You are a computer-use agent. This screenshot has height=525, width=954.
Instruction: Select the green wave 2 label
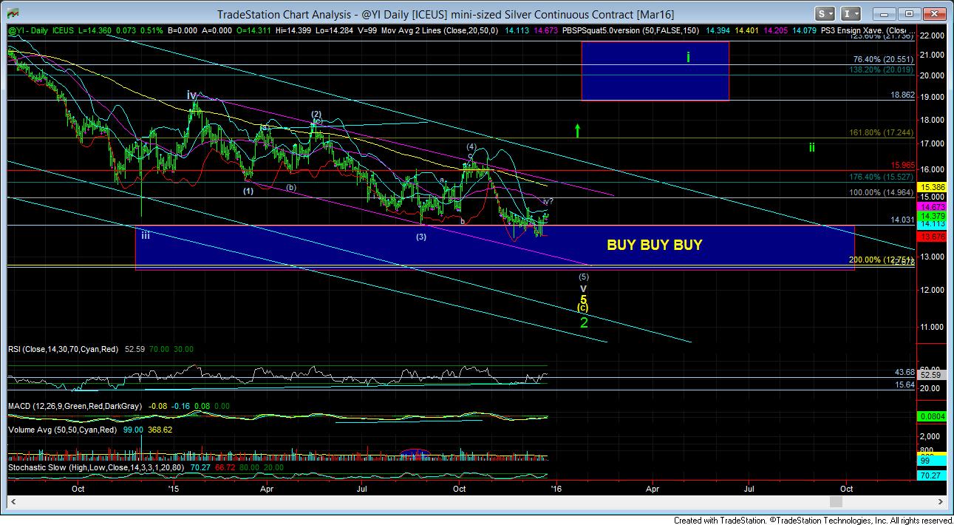point(584,323)
